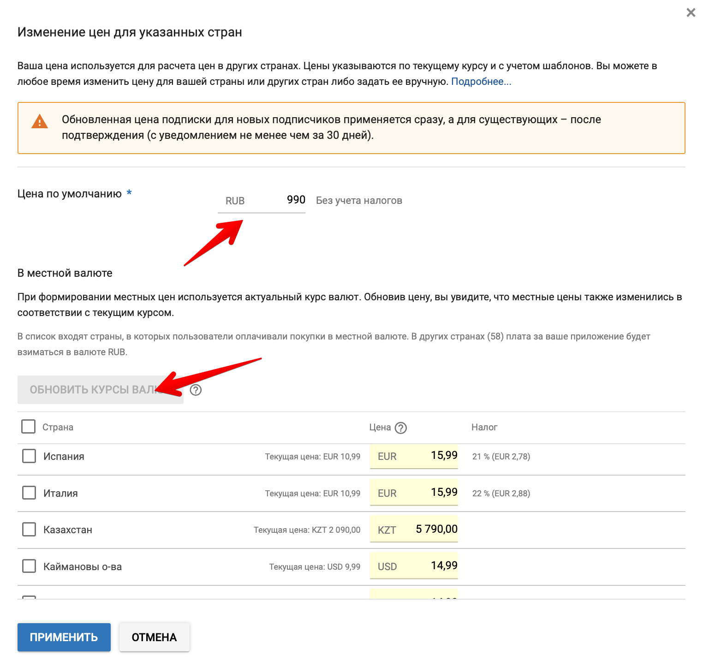Check the Каймановы о-ва checkbox

(29, 566)
